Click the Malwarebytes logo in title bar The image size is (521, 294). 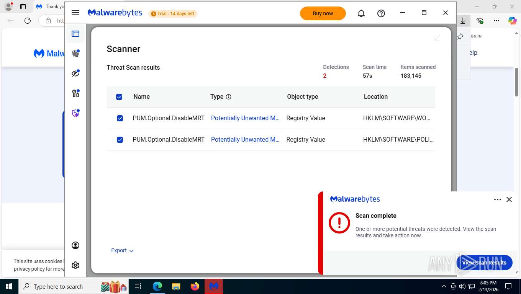point(115,13)
